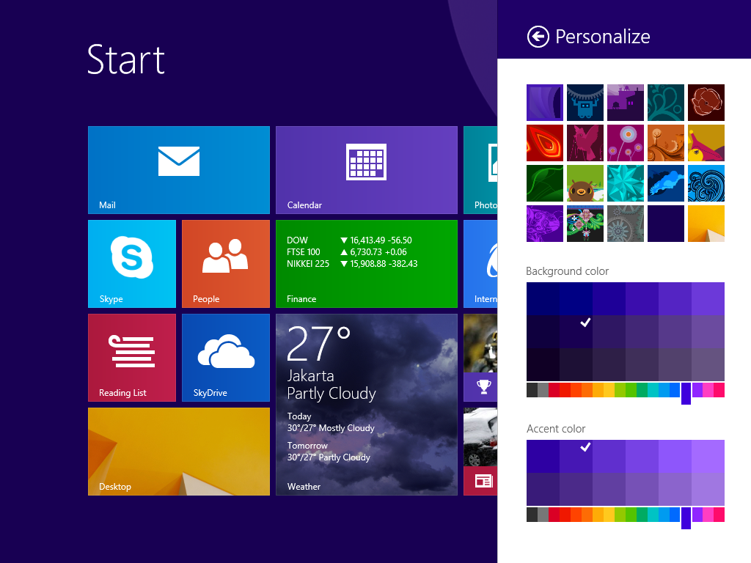Select the bottom-left dark purple accent shade
This screenshot has width=751, height=563.
[543, 489]
